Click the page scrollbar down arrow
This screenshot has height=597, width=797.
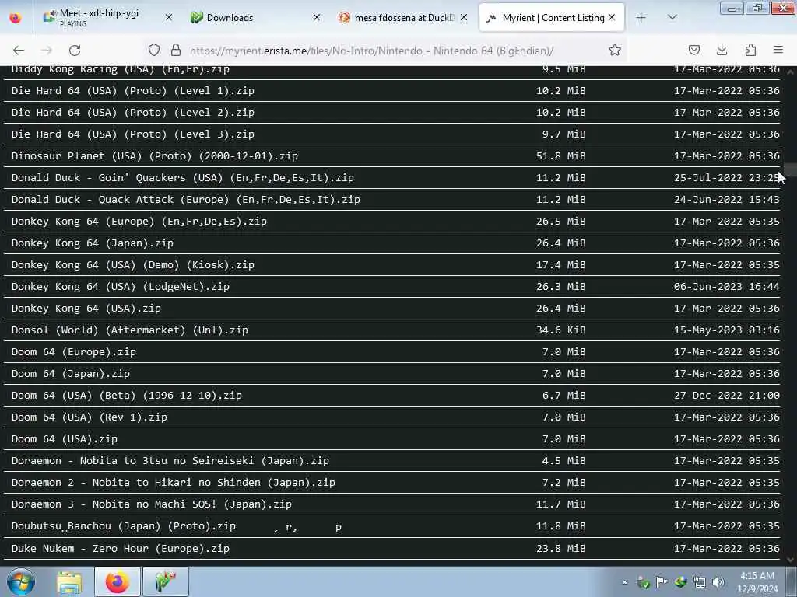coord(791,560)
